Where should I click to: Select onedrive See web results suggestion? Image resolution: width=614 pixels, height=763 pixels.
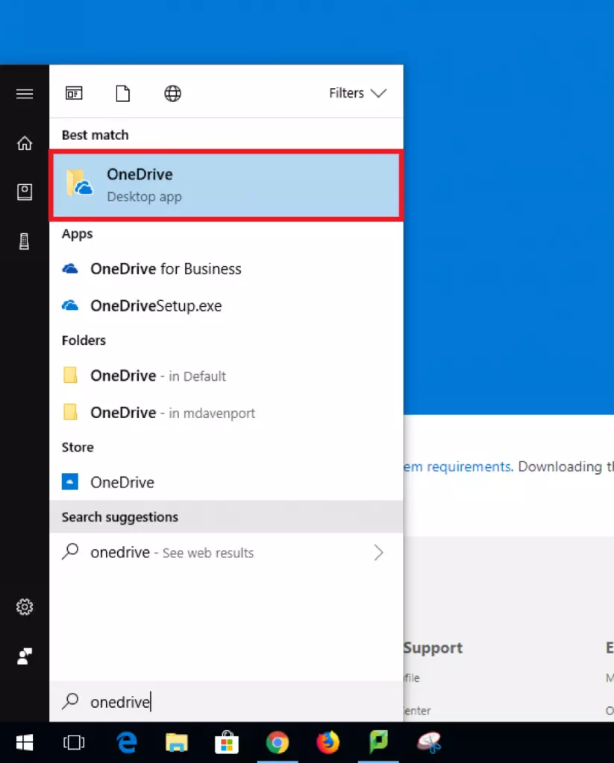226,552
